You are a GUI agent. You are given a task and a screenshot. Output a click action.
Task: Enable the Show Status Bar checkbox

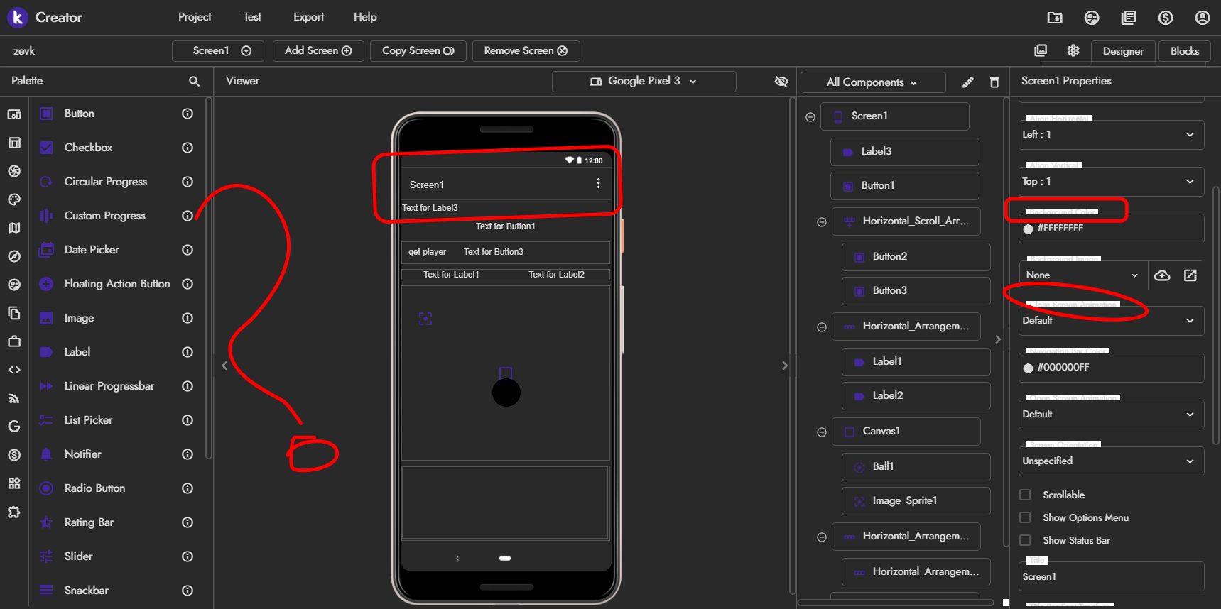point(1025,540)
